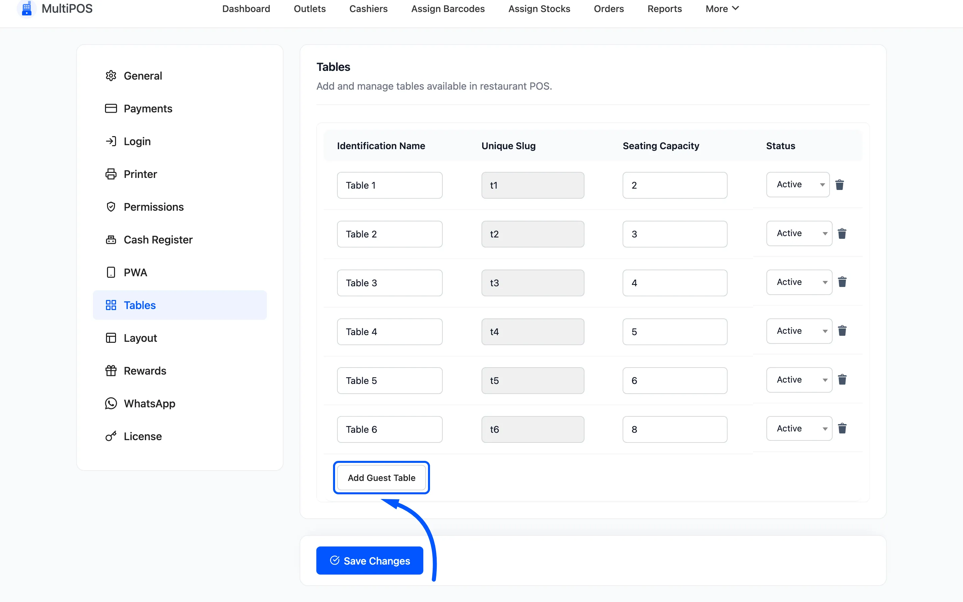Image resolution: width=963 pixels, height=602 pixels.
Task: Open Orders in top navigation
Action: (x=609, y=9)
